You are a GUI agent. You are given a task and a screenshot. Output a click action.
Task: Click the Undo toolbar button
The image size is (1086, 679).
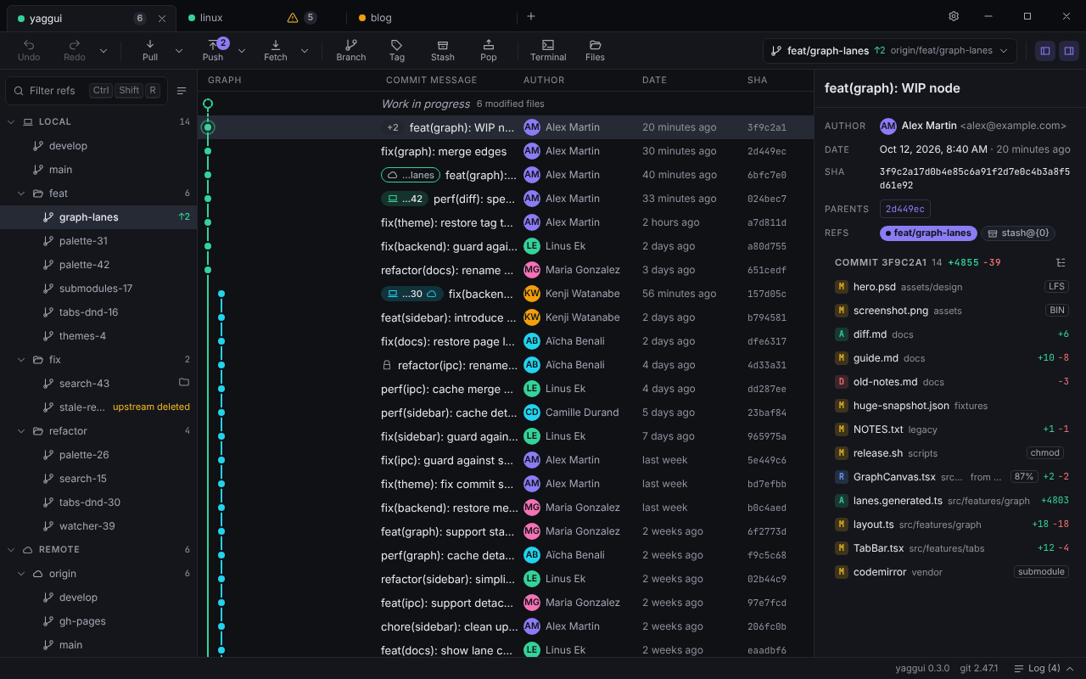tap(29, 50)
